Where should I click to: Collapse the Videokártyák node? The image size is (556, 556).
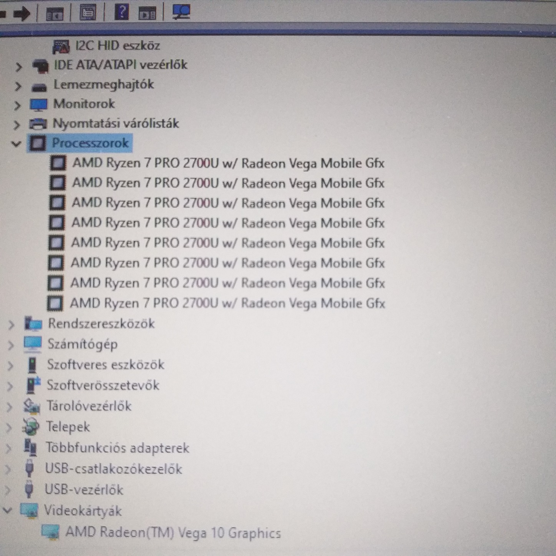8,510
